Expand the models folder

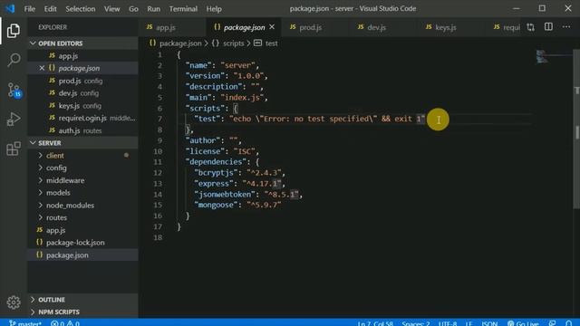[82, 193]
